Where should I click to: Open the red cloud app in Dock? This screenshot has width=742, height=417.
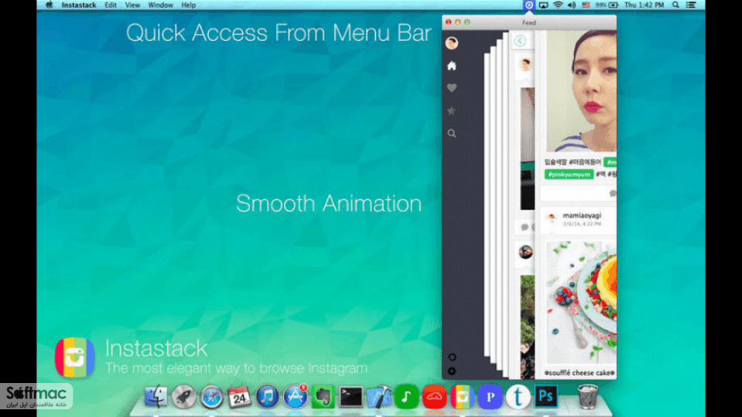[434, 396]
